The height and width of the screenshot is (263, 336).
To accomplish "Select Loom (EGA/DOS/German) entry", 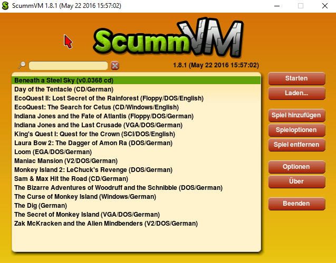I will [136, 152].
